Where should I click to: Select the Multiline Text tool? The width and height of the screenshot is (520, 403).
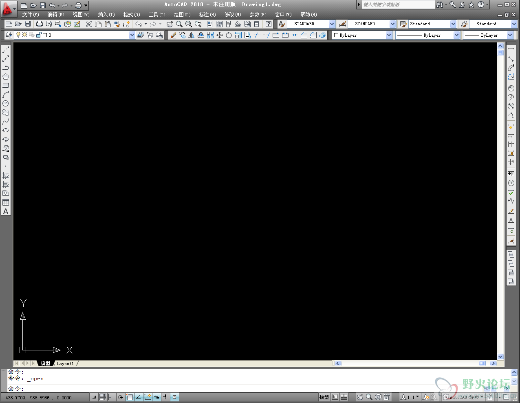click(5, 211)
